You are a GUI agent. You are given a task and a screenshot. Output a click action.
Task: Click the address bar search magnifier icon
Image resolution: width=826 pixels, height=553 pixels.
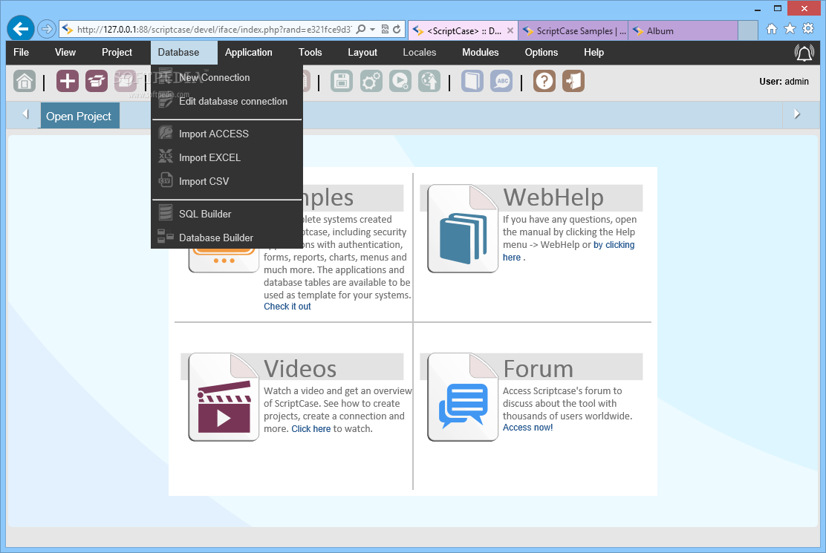[361, 30]
